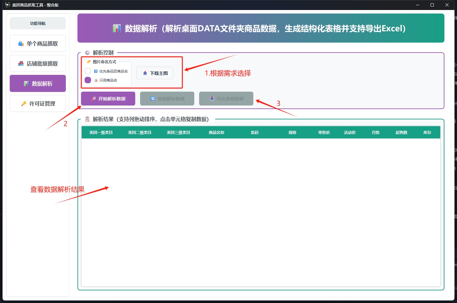The height and width of the screenshot is (303, 457).
Task: Click 导出表格数据 button
Action: [x=226, y=99]
